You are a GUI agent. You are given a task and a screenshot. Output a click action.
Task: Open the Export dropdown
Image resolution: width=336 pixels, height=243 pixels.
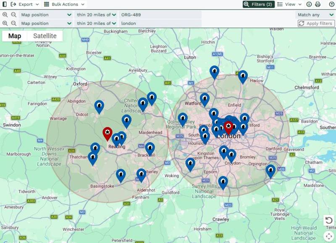pos(25,4)
